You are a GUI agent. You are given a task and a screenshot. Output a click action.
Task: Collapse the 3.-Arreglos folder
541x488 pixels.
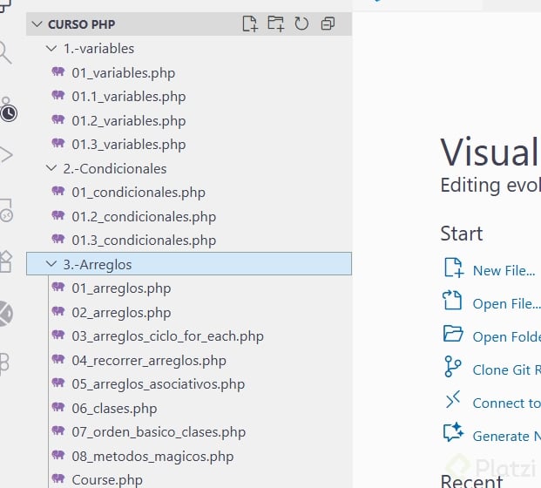click(51, 263)
